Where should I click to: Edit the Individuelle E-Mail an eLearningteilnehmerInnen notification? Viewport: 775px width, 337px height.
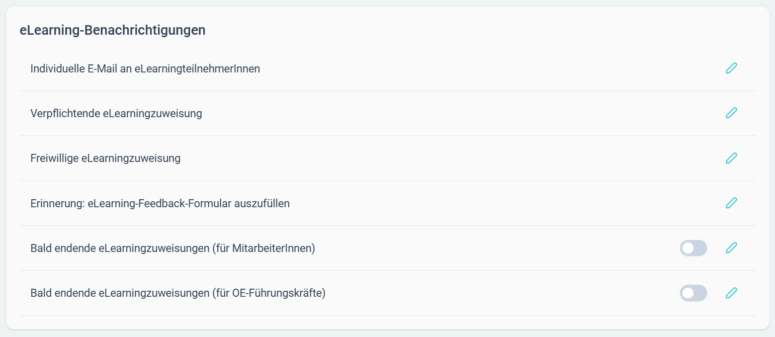tap(731, 68)
